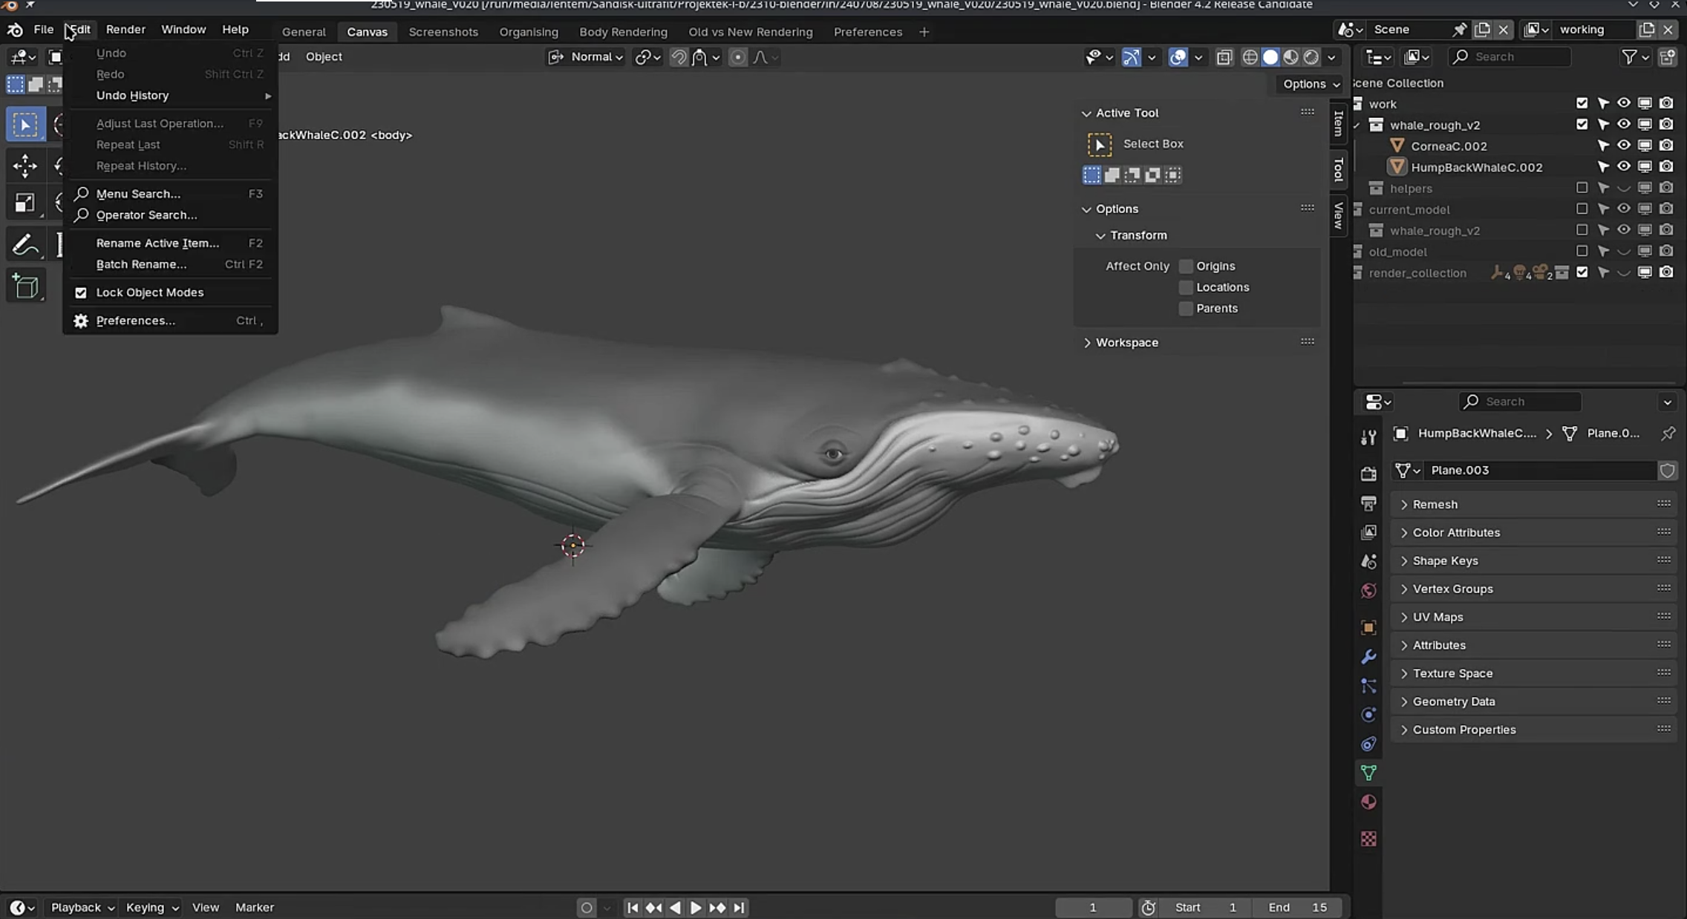This screenshot has height=919, width=1687.
Task: Switch to the Body Rendering workspace tab
Action: click(623, 32)
